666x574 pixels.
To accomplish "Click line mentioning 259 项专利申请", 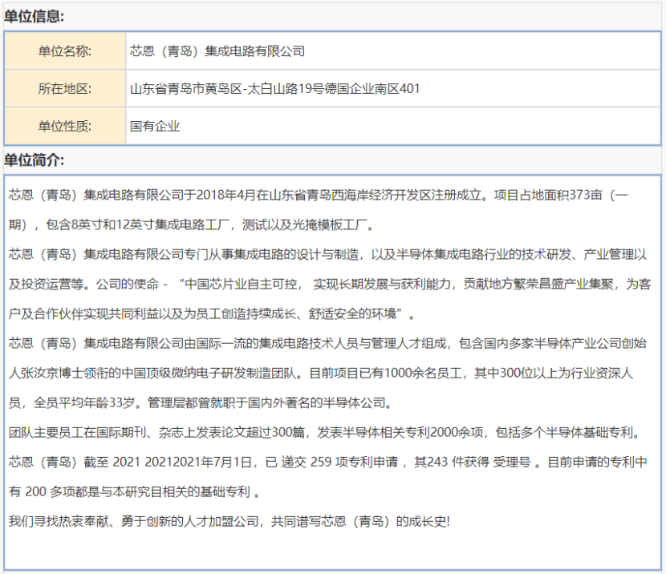I will pos(327,462).
